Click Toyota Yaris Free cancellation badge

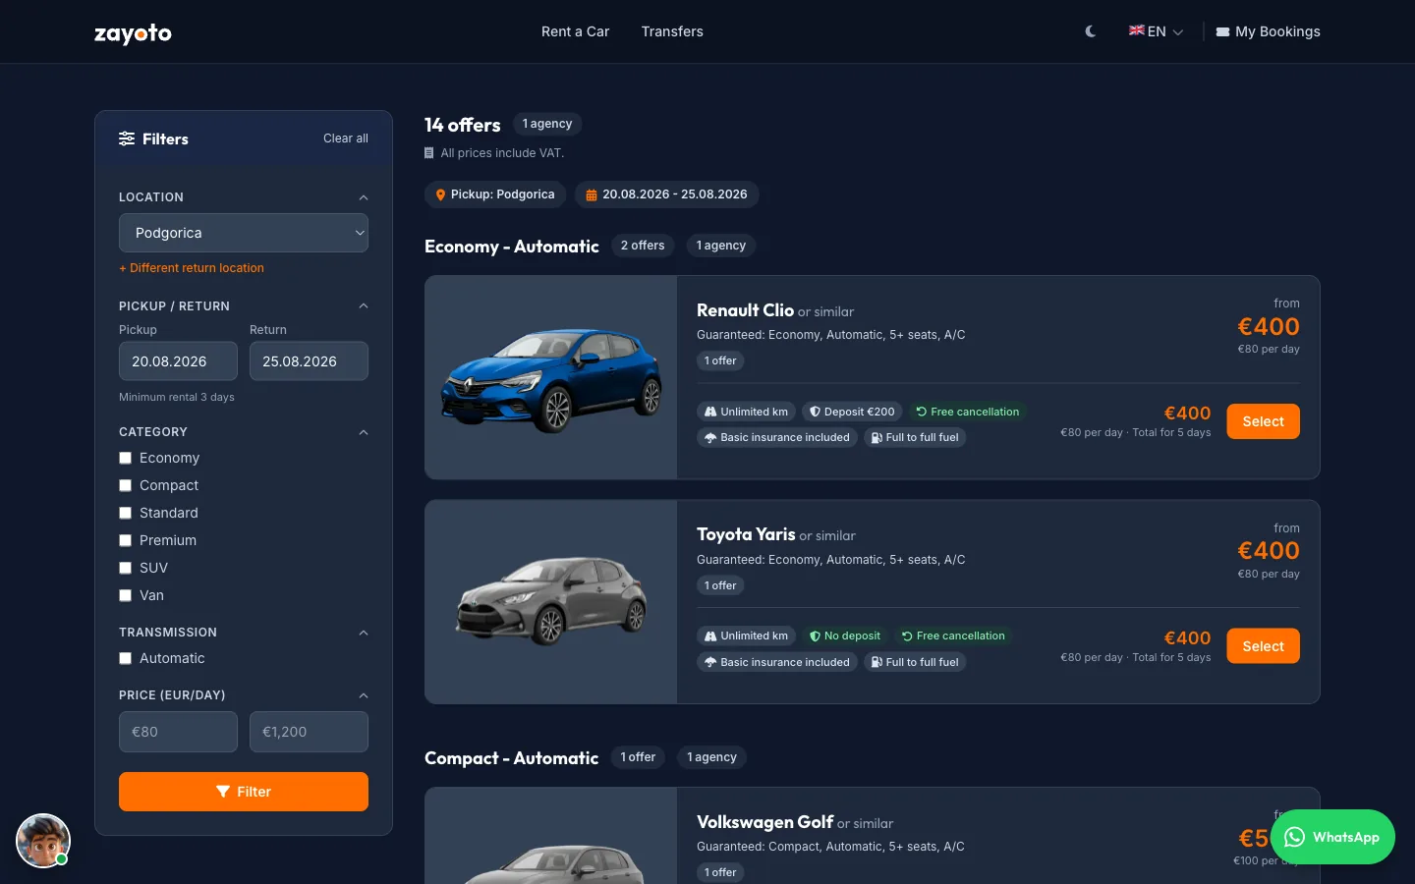pyautogui.click(x=953, y=635)
